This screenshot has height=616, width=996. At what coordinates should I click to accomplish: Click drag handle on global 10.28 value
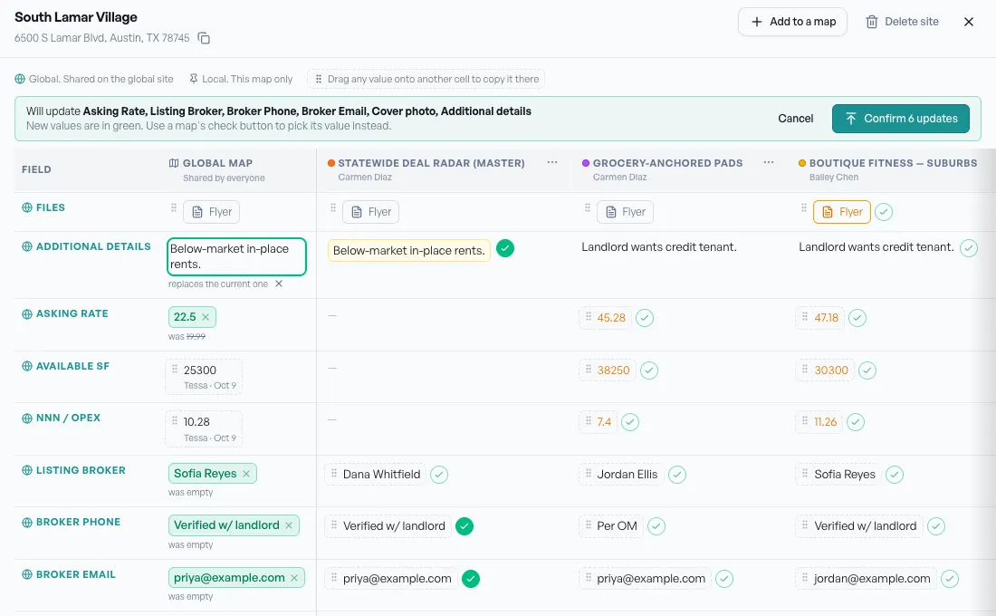click(x=175, y=420)
